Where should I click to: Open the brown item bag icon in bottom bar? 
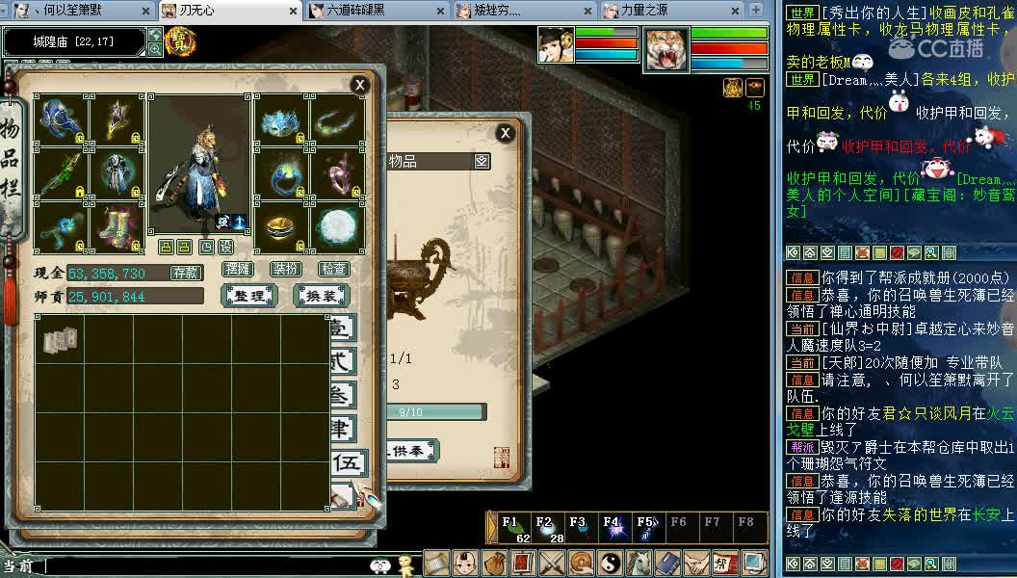click(x=495, y=564)
